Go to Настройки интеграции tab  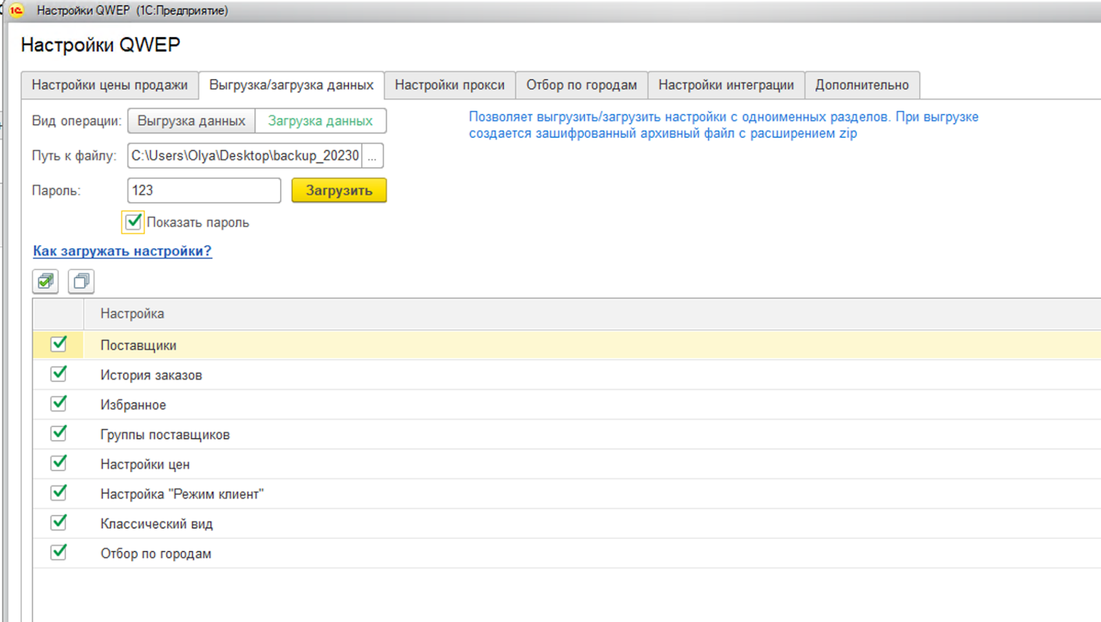(726, 85)
